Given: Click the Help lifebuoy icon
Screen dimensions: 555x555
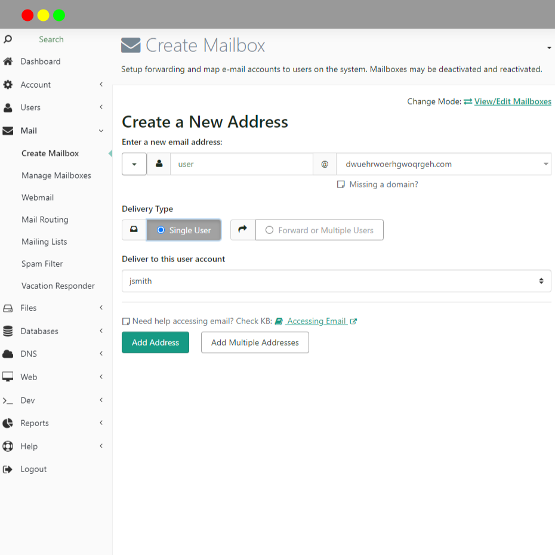Looking at the screenshot, I should 8,446.
